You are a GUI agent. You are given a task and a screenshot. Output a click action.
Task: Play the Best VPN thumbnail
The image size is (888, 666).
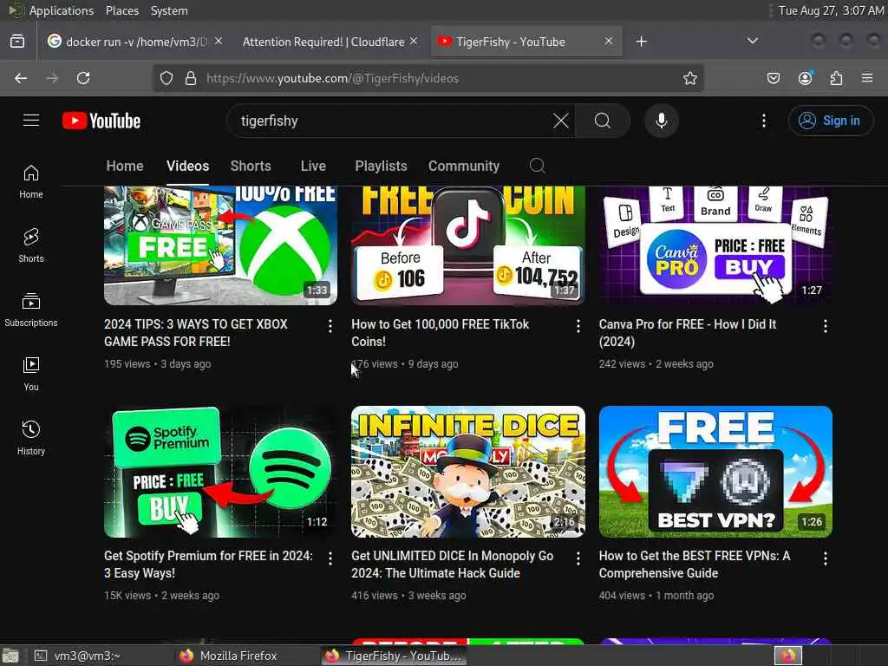pyautogui.click(x=715, y=472)
